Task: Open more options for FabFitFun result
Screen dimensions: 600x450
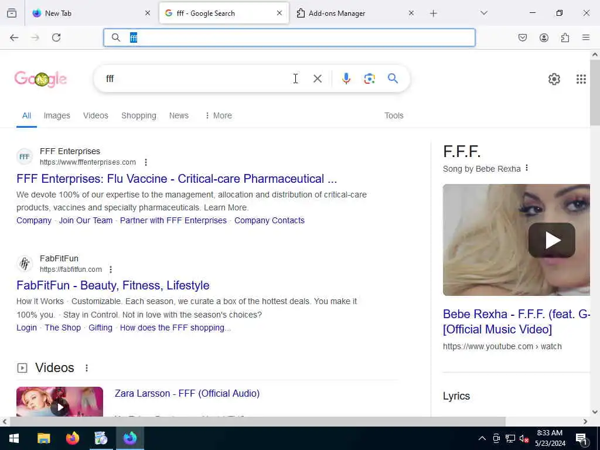Action: coord(111,270)
